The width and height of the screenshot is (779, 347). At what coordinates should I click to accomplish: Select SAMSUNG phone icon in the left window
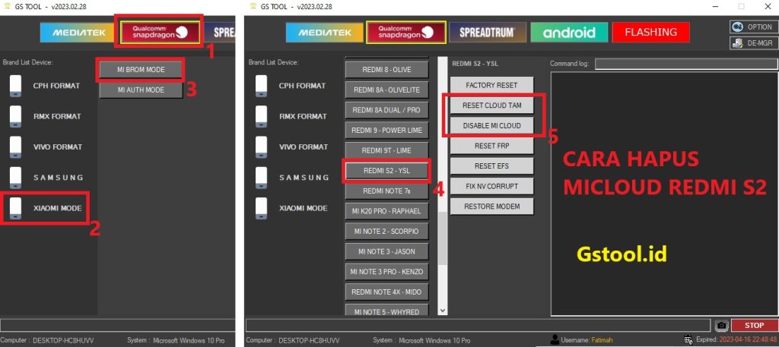pos(15,178)
